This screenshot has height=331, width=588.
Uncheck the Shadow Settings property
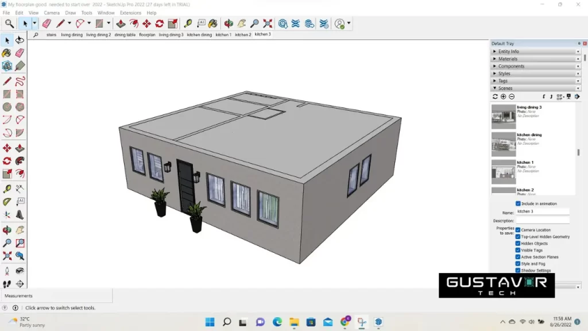coord(517,270)
